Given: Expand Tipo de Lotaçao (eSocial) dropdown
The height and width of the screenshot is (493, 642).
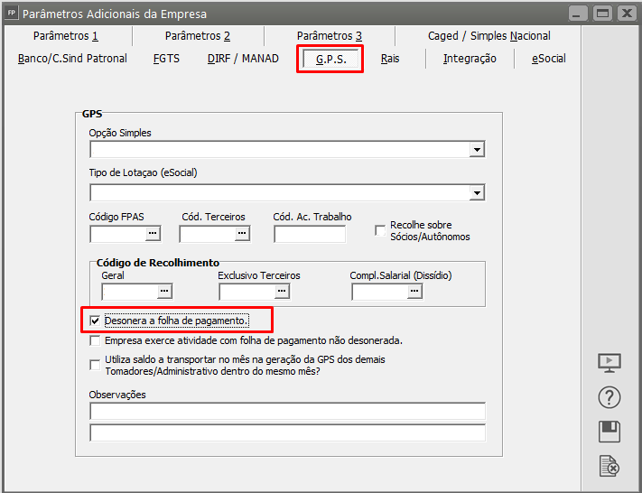Looking at the screenshot, I should click(477, 192).
